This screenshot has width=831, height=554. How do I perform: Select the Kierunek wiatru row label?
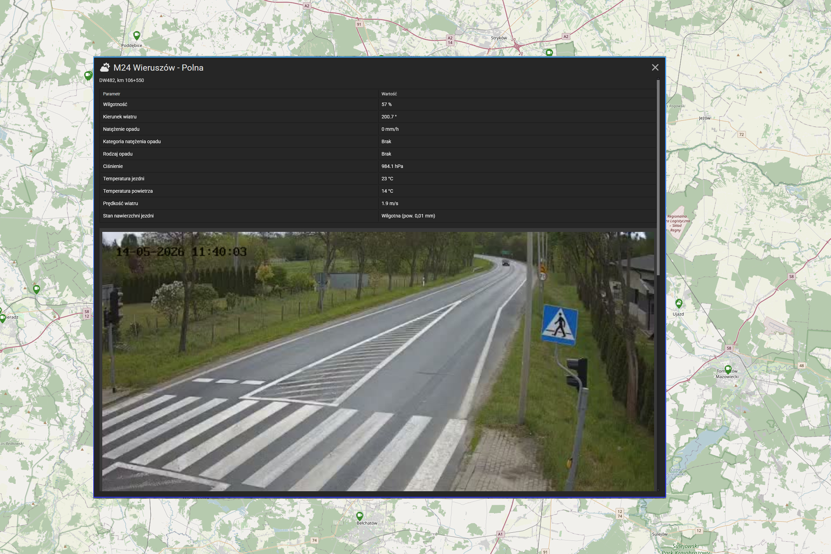120,116
